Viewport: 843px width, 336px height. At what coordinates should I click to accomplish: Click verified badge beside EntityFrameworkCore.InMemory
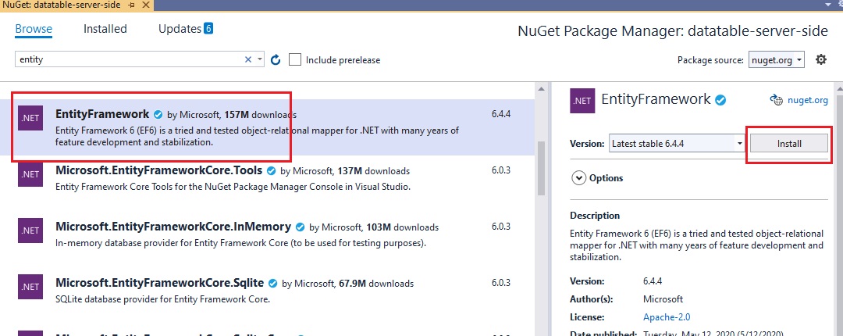pos(300,227)
